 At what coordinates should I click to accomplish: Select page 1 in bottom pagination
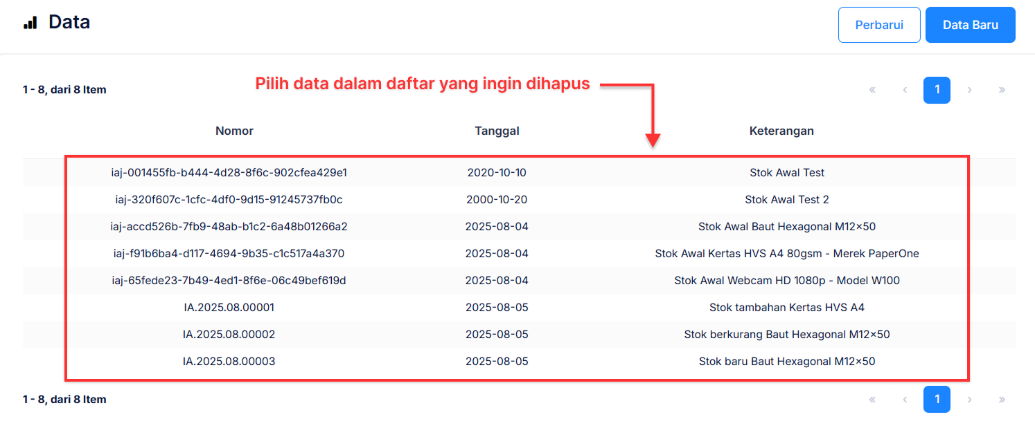point(937,399)
